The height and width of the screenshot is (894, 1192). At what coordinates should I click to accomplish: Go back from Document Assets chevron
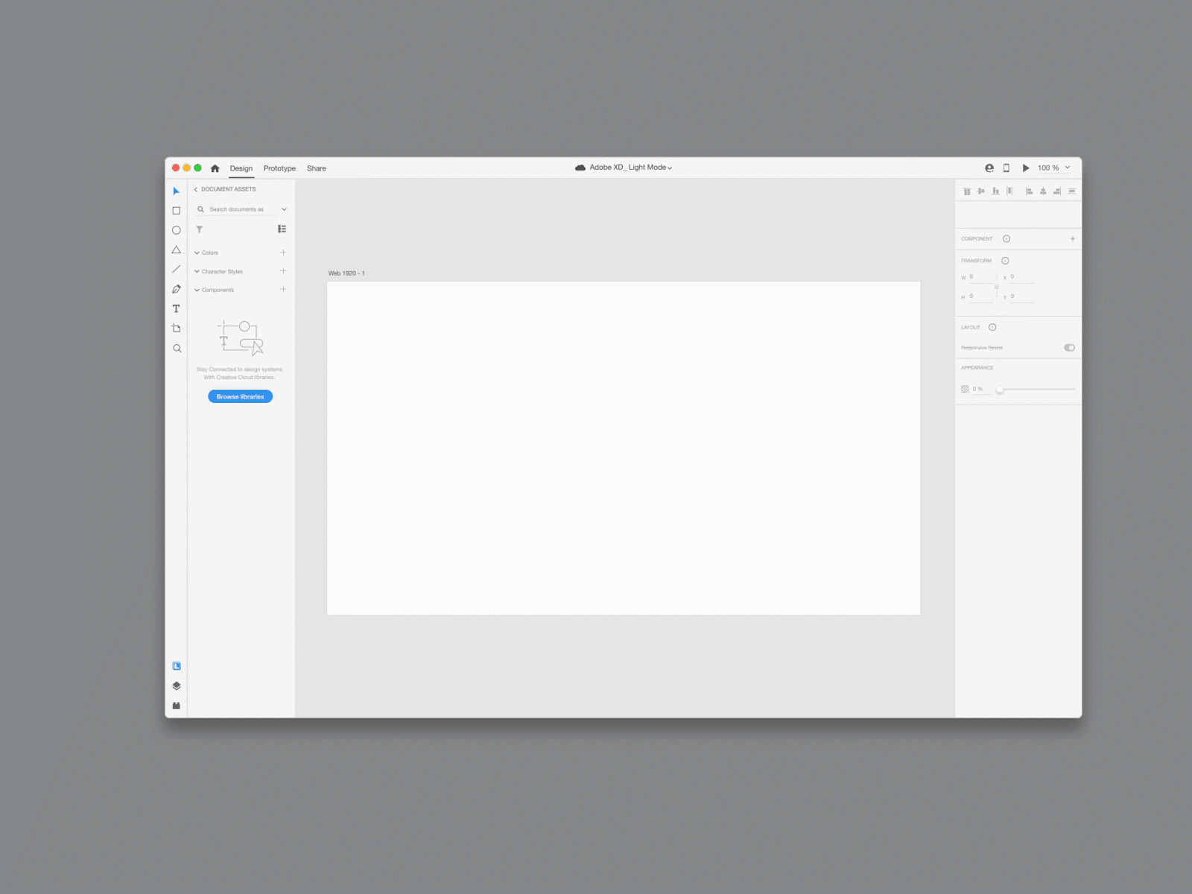click(x=196, y=189)
